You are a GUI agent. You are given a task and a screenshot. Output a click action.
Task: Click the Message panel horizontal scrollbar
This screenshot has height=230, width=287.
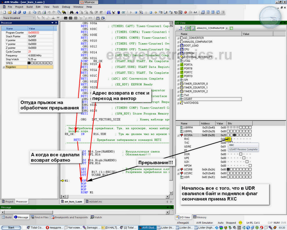click(x=85, y=212)
